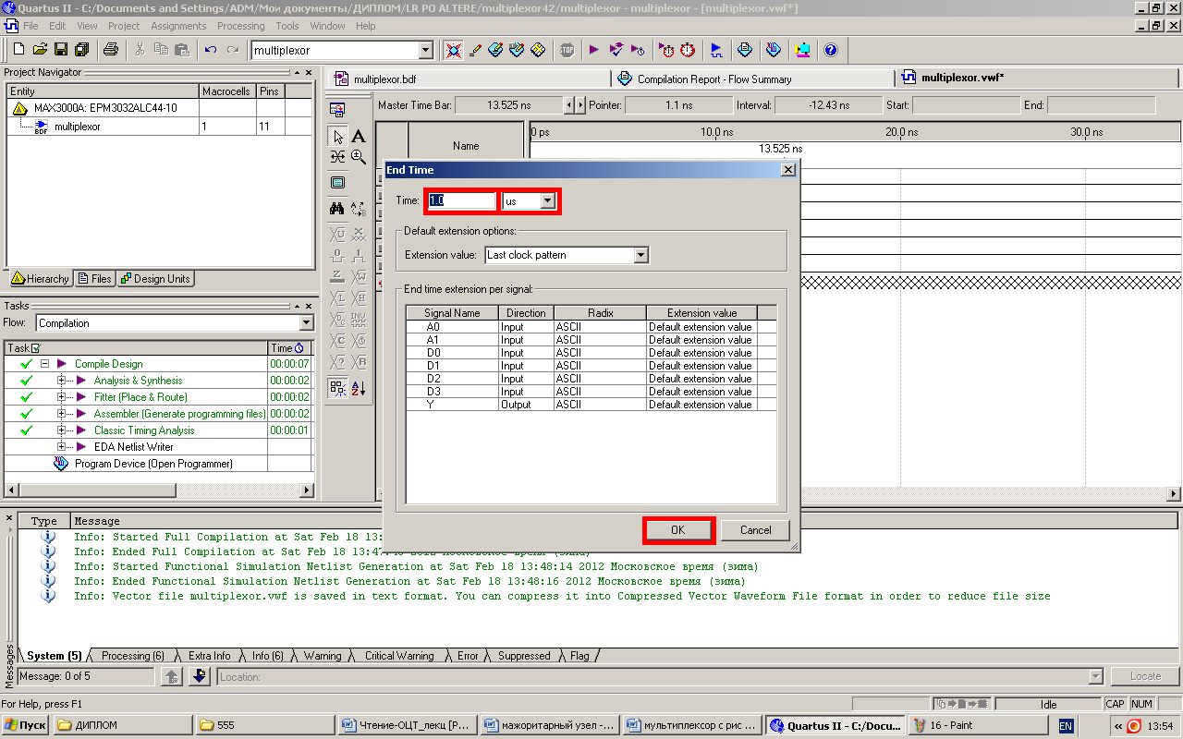Viewport: 1183px width, 739px height.
Task: Toggle the Task column header checkbox
Action: click(x=35, y=348)
